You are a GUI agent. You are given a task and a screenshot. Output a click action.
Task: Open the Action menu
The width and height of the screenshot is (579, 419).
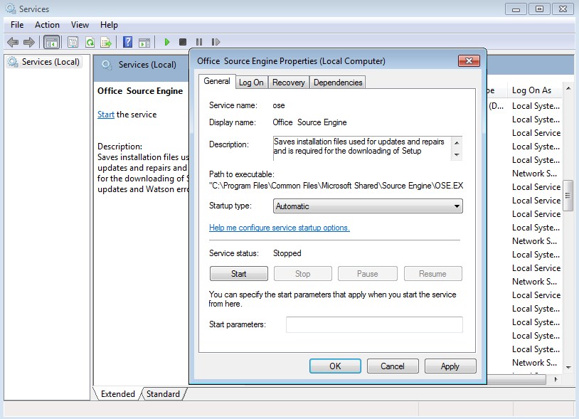47,25
